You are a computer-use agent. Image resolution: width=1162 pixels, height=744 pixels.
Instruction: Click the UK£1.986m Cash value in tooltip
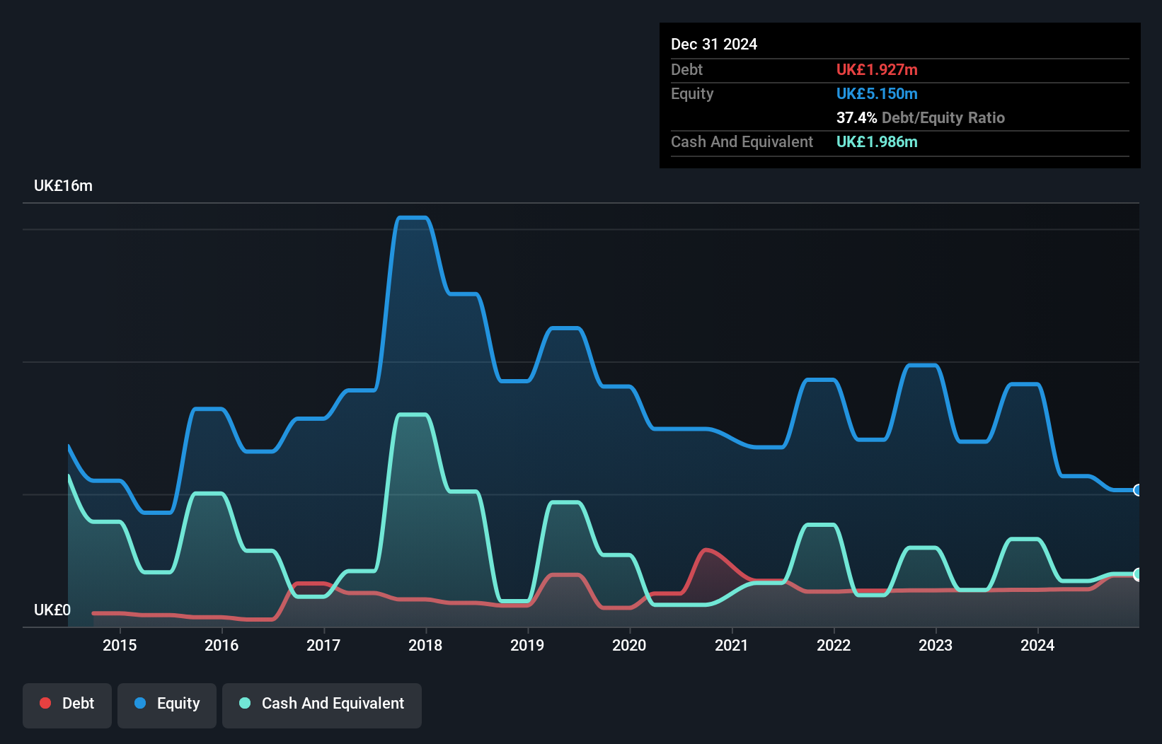click(x=877, y=142)
